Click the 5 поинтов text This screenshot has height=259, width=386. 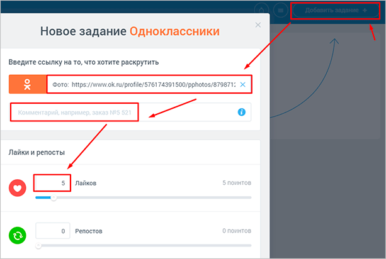point(237,183)
